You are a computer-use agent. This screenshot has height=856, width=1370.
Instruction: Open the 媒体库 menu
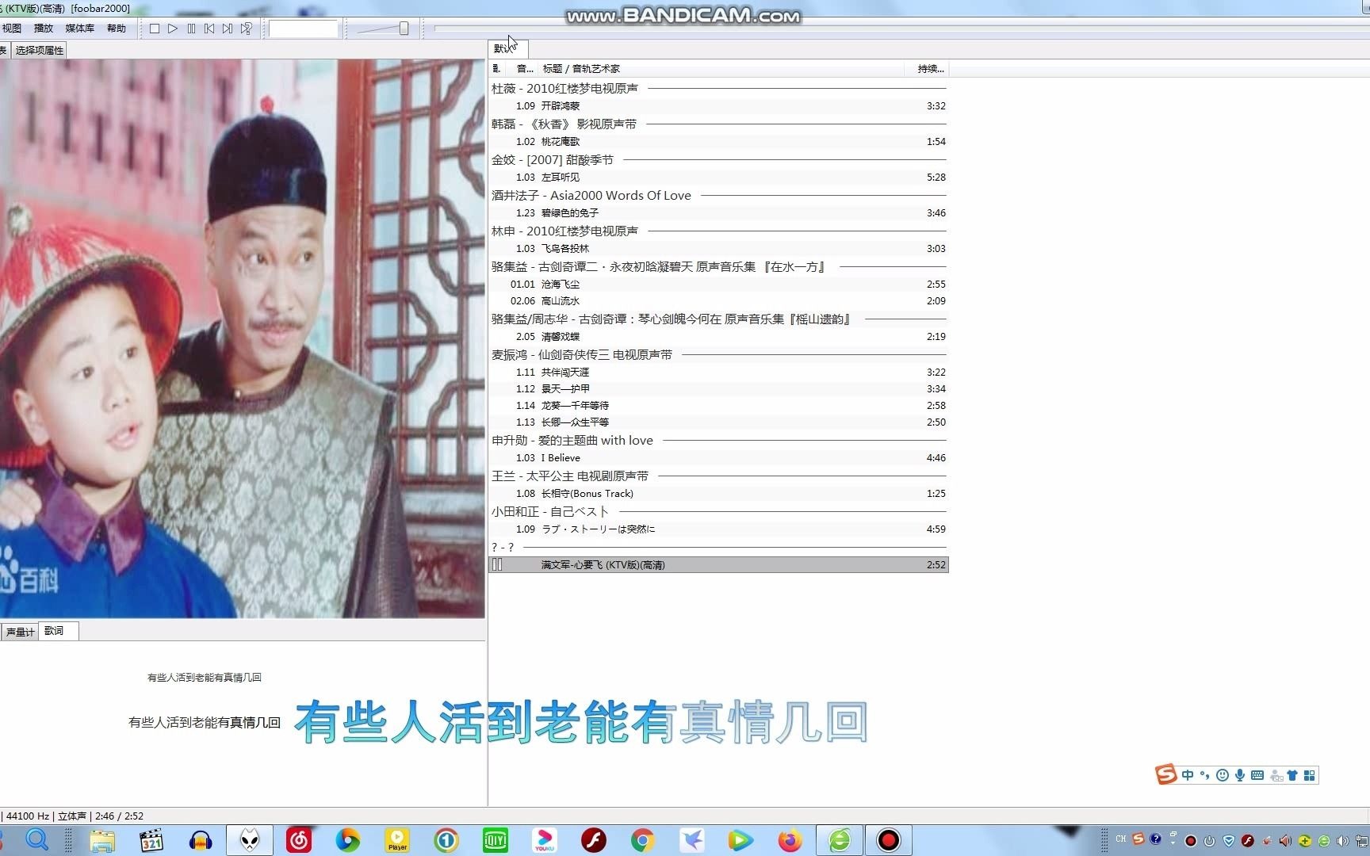(79, 29)
